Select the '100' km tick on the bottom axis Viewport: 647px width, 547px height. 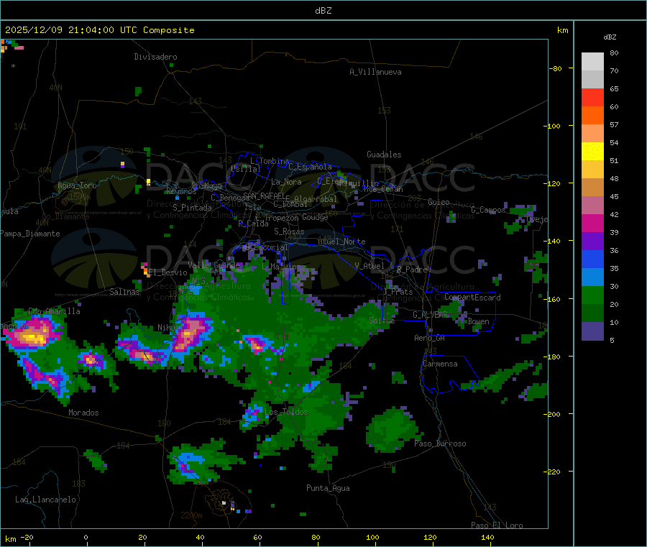point(372,537)
